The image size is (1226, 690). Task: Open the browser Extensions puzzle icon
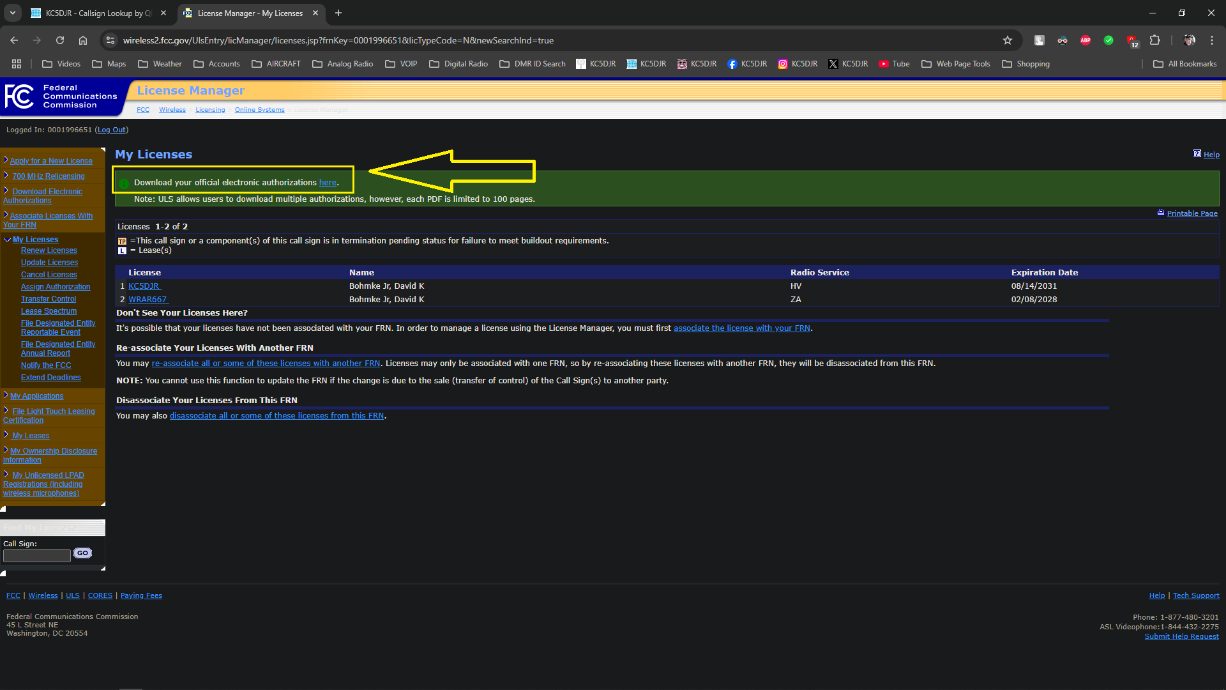[x=1154, y=40]
